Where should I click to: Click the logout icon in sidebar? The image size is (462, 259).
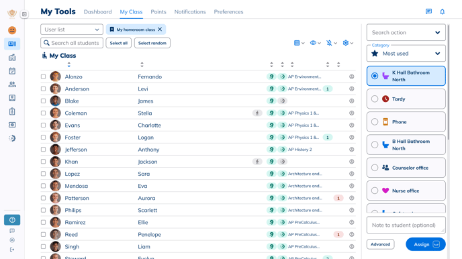(12, 250)
